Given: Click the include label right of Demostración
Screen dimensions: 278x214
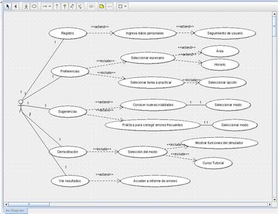Looking at the screenshot, I should pos(102,149).
